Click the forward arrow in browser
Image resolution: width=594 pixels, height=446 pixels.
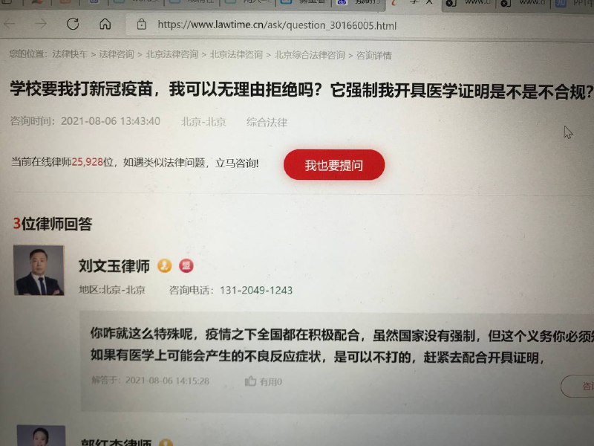pyautogui.click(x=41, y=24)
